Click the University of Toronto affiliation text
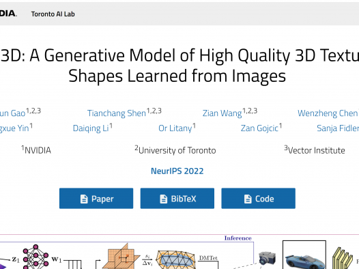The width and height of the screenshot is (359, 269). (x=175, y=150)
